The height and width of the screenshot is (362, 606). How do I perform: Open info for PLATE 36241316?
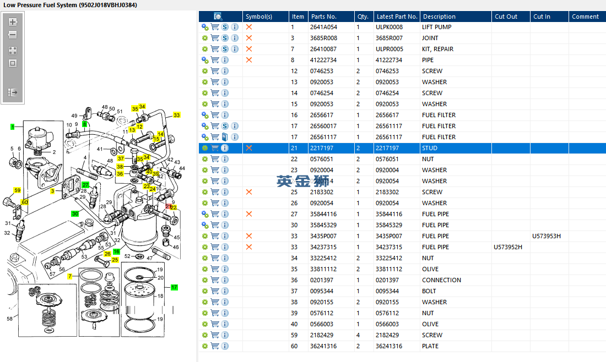(225, 346)
